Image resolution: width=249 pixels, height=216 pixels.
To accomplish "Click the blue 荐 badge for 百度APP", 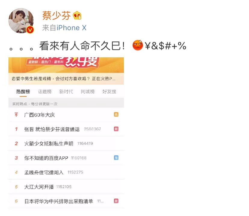I will pos(116,158).
